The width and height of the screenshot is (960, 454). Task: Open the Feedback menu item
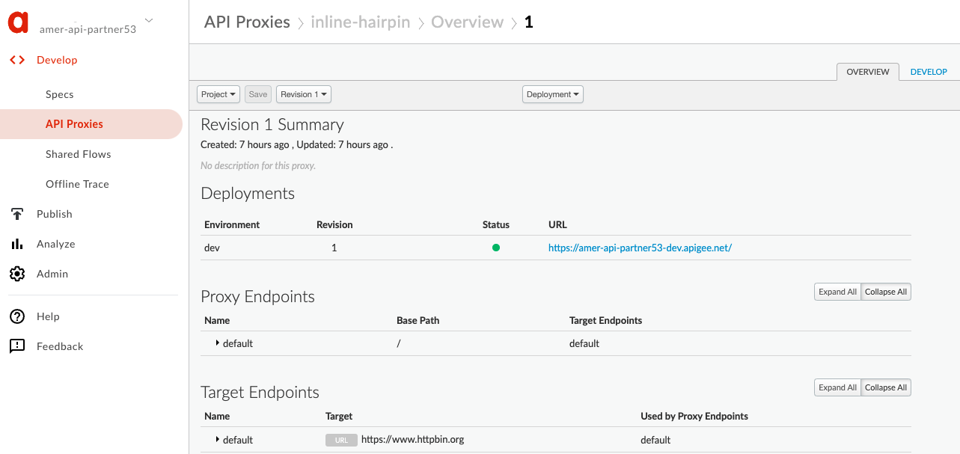pos(60,346)
